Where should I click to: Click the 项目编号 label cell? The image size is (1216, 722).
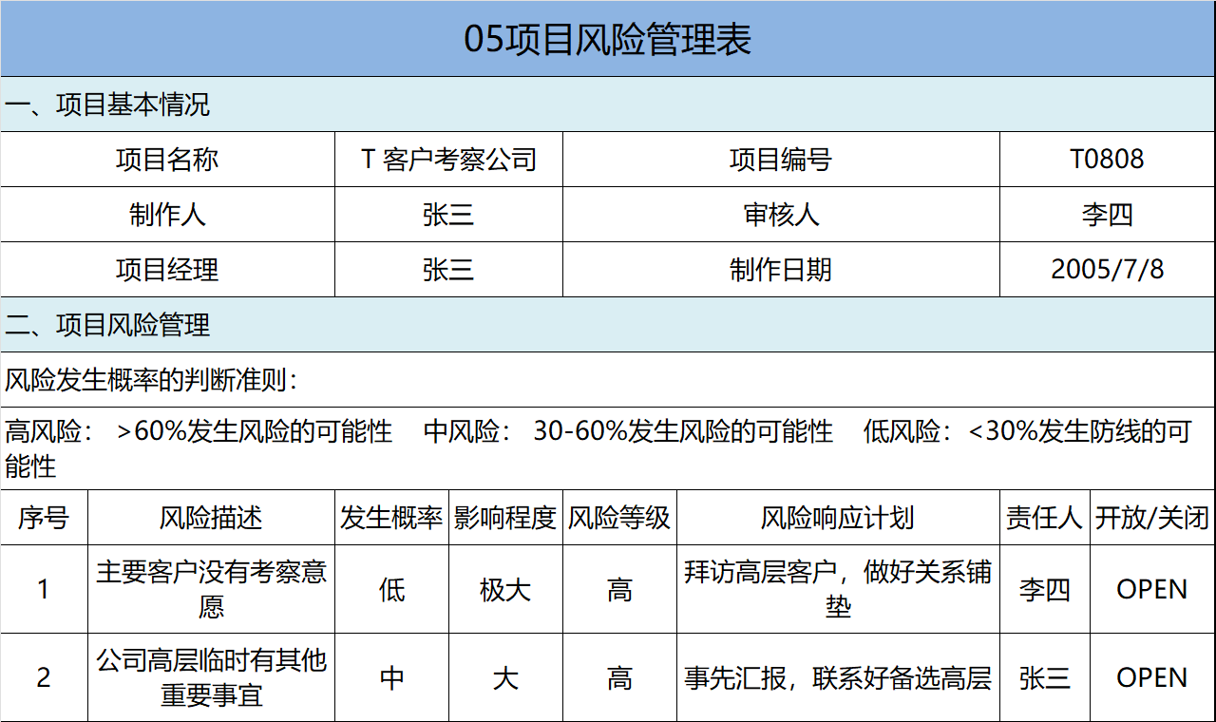pyautogui.click(x=780, y=160)
